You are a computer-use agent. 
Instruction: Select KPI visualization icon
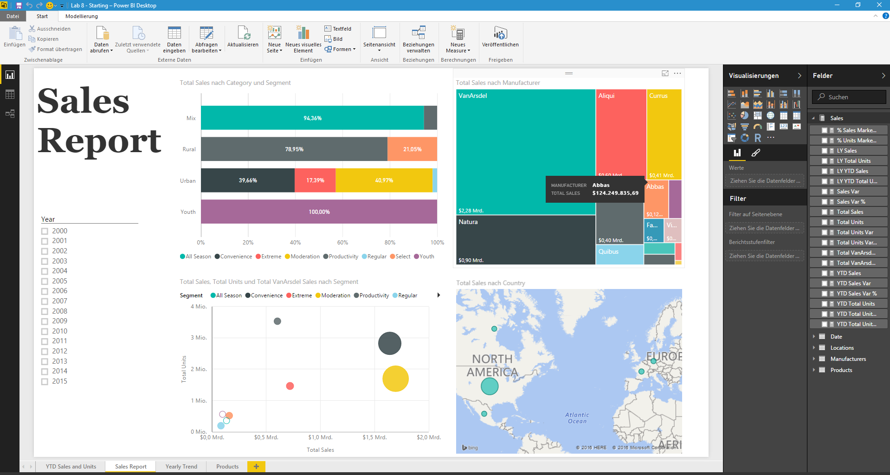click(x=796, y=127)
